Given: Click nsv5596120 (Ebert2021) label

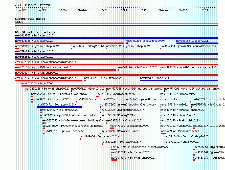Looking at the screenshot, I should (x=88, y=89).
